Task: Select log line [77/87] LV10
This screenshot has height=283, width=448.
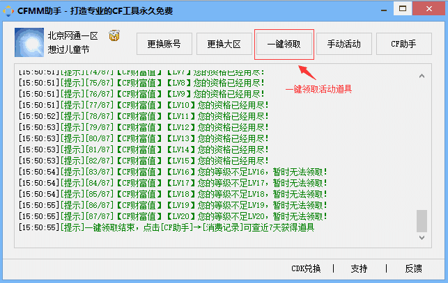Action: 144,105
